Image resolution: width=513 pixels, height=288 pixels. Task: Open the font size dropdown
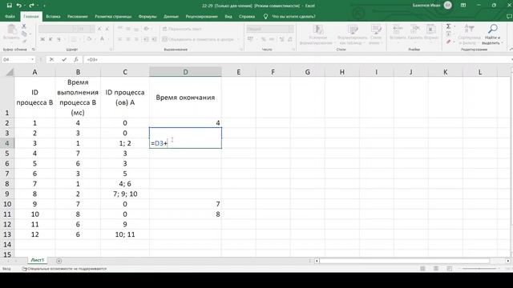[x=92, y=29]
